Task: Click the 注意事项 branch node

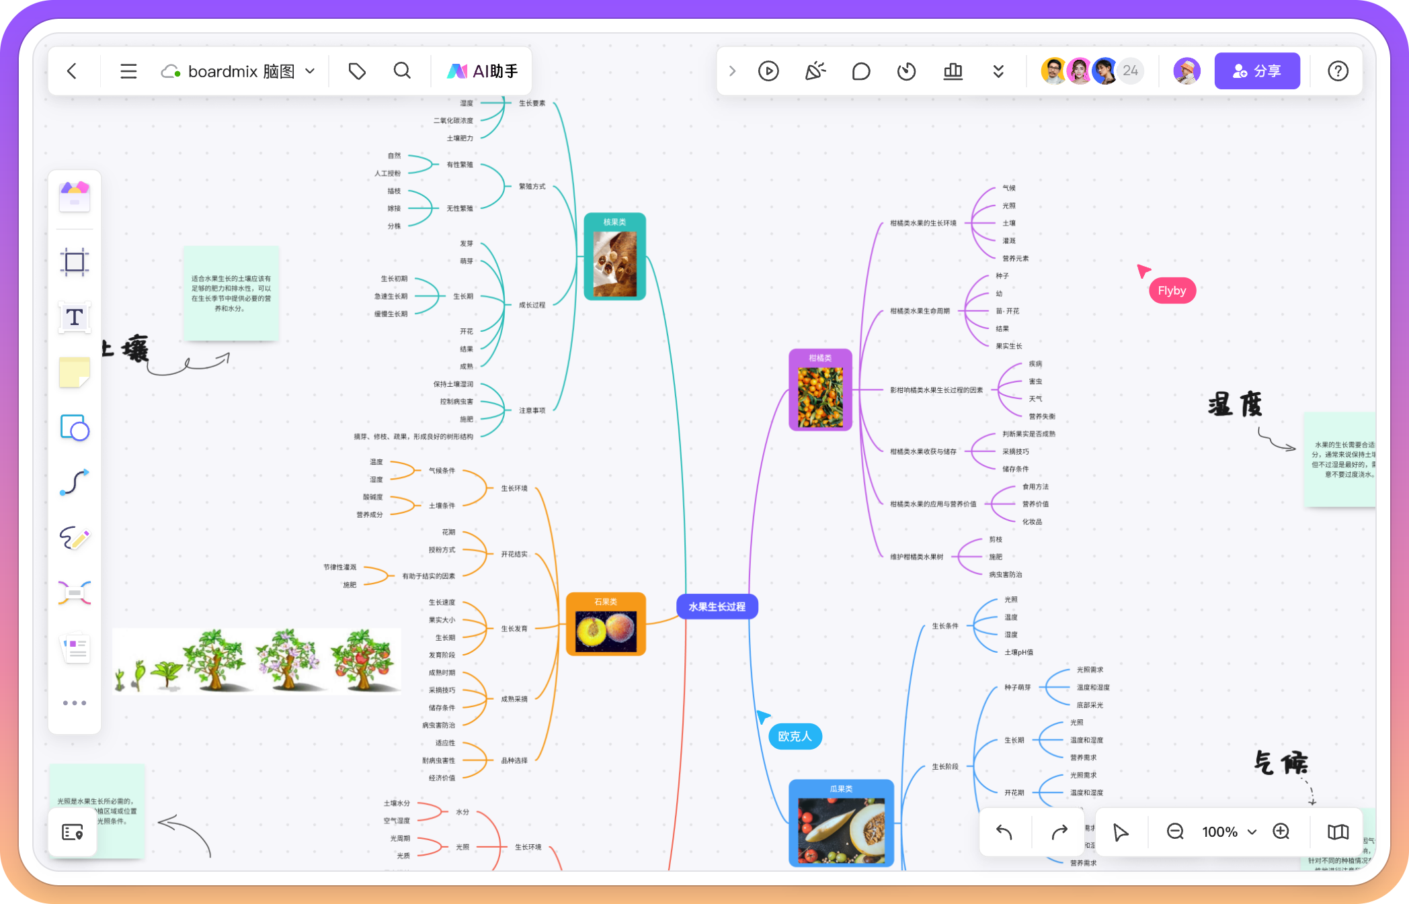Action: (532, 410)
